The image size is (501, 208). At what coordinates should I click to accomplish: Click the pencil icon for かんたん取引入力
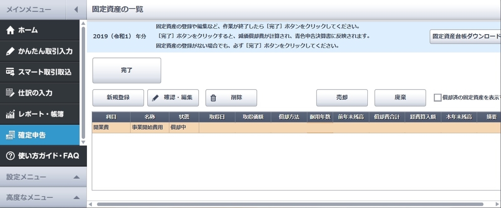pos(10,51)
